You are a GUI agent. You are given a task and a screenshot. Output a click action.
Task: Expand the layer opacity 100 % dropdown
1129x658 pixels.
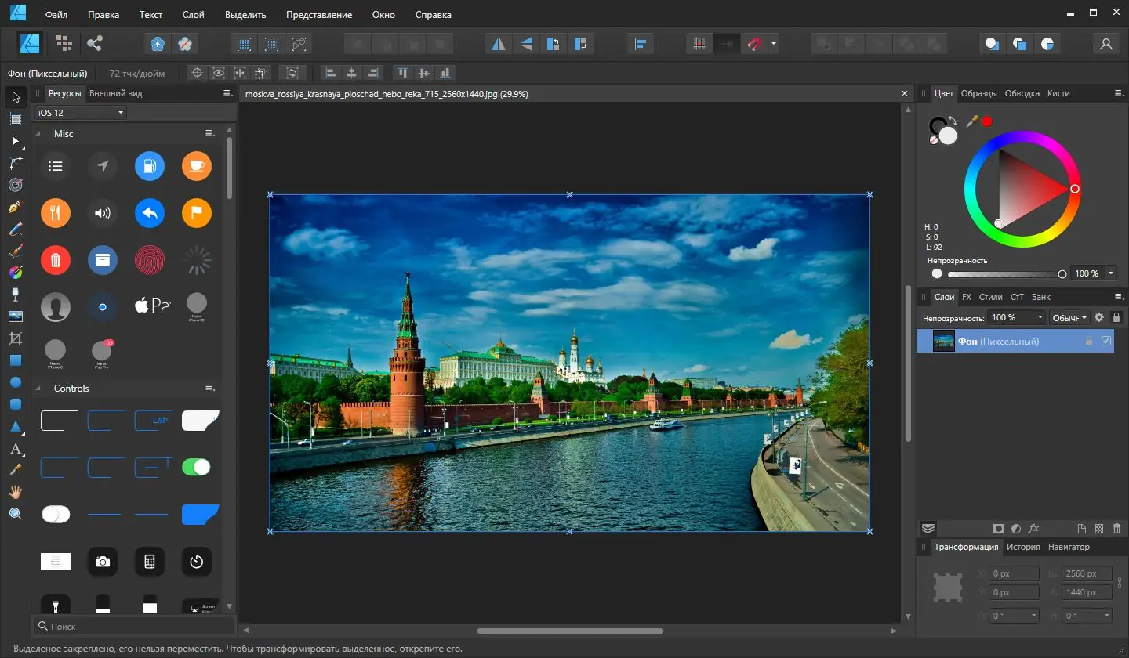(1040, 317)
